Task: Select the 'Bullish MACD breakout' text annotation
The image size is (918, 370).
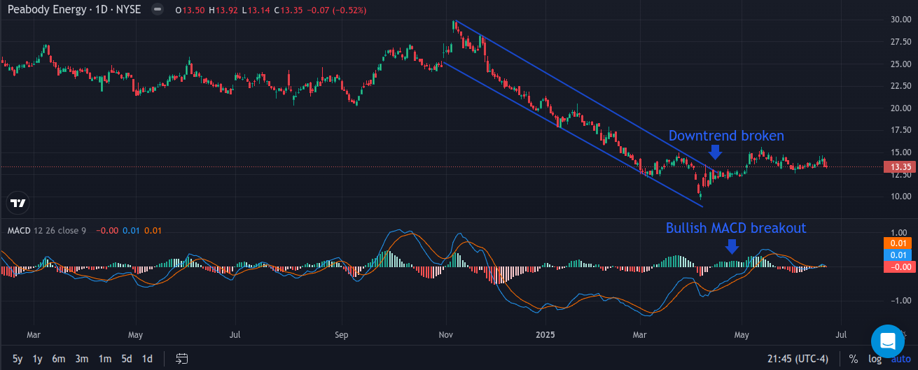Action: (736, 228)
